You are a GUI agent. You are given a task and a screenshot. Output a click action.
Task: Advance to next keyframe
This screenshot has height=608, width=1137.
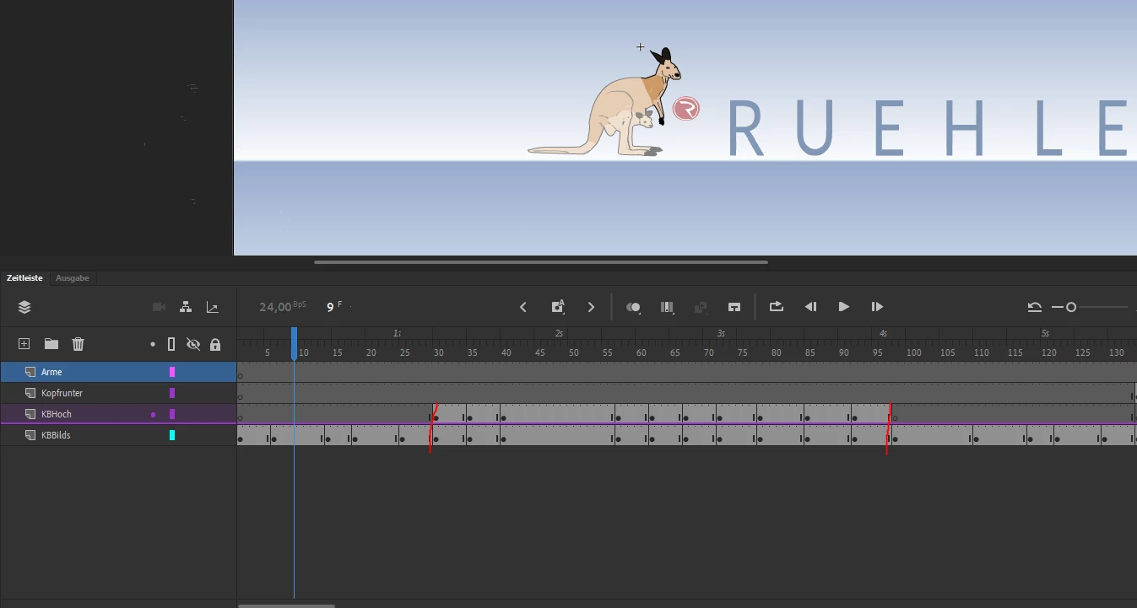coord(591,307)
